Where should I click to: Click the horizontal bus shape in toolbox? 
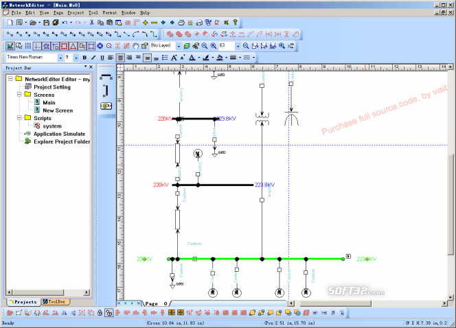tap(106, 77)
